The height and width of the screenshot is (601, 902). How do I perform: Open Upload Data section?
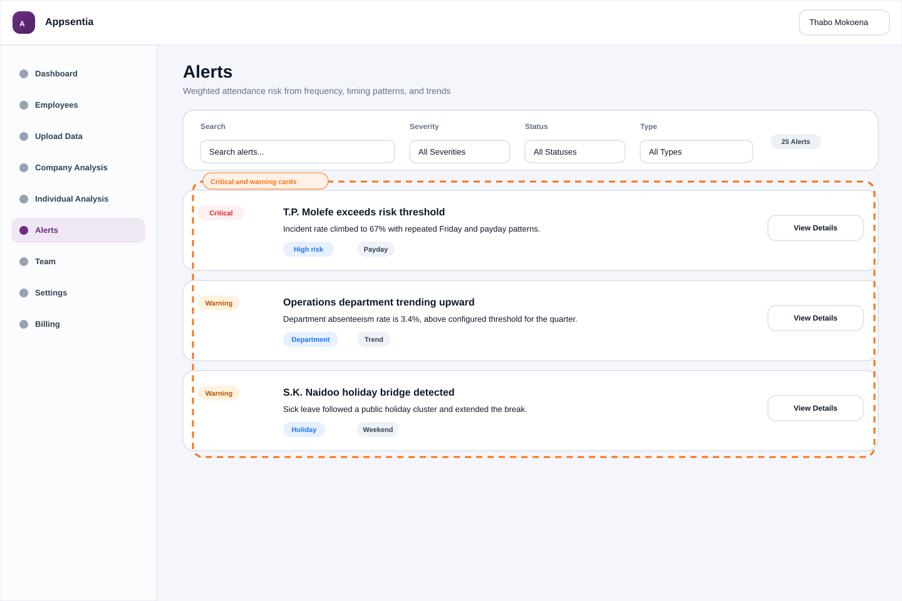pyautogui.click(x=78, y=136)
